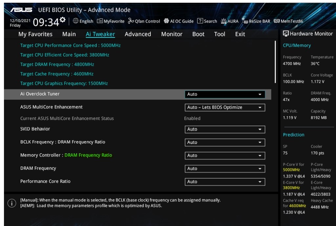Viewport: 336px width, 226px height.
Task: Open AI OC Guide
Action: point(178,21)
